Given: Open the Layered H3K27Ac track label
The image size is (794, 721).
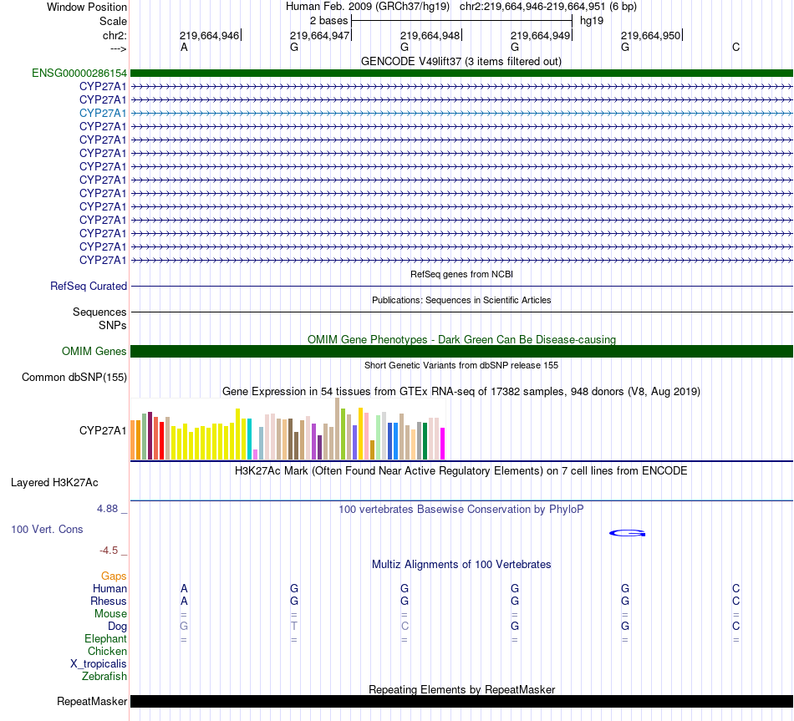Looking at the screenshot, I should (x=54, y=483).
